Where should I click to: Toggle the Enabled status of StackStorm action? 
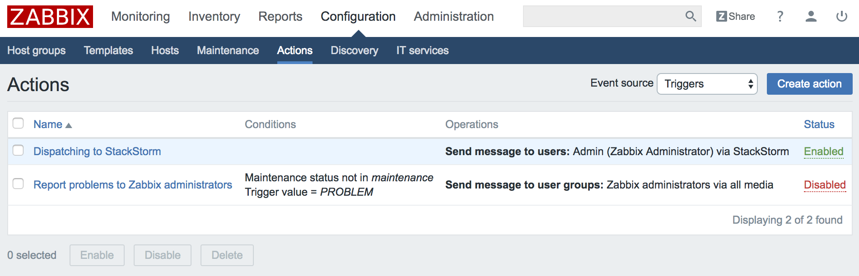[x=823, y=152]
